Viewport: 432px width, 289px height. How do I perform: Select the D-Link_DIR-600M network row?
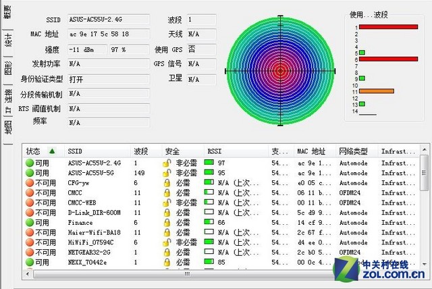222,213
